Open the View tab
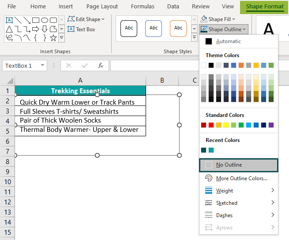289x240 pixels. [x=228, y=7]
